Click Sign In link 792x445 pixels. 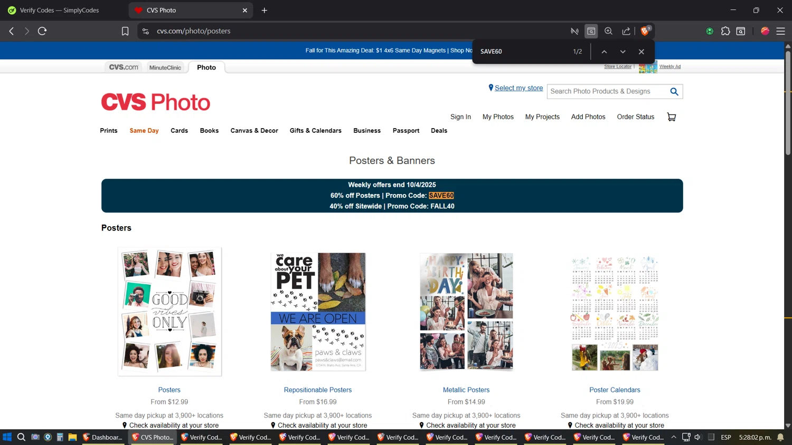click(460, 117)
